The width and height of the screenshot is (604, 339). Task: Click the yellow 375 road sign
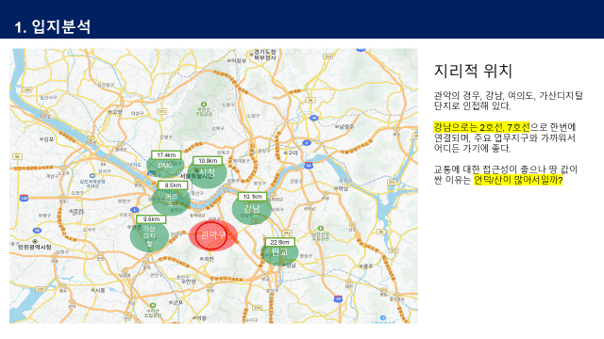pyautogui.click(x=161, y=111)
